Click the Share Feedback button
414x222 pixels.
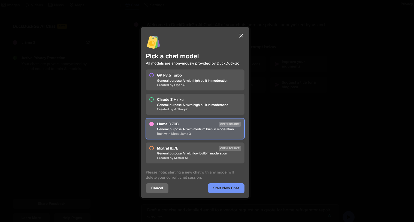coord(52,203)
